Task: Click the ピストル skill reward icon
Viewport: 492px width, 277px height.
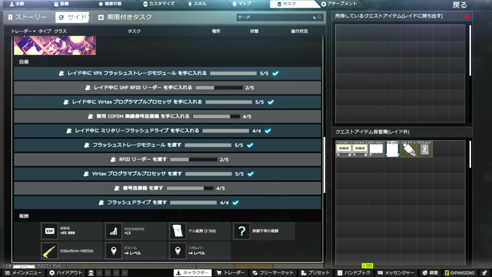Action: [113, 251]
